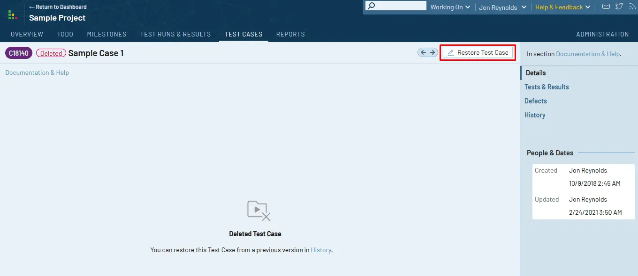
Task: Click the Updated date 2/24/2021 3:50 AM
Action: pyautogui.click(x=595, y=212)
